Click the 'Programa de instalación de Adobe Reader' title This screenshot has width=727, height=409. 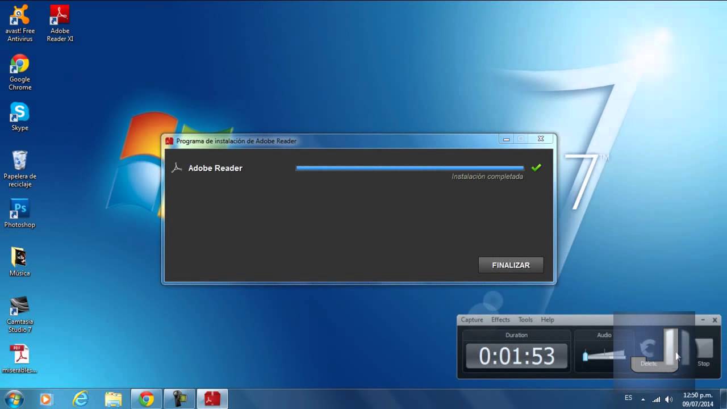click(236, 141)
